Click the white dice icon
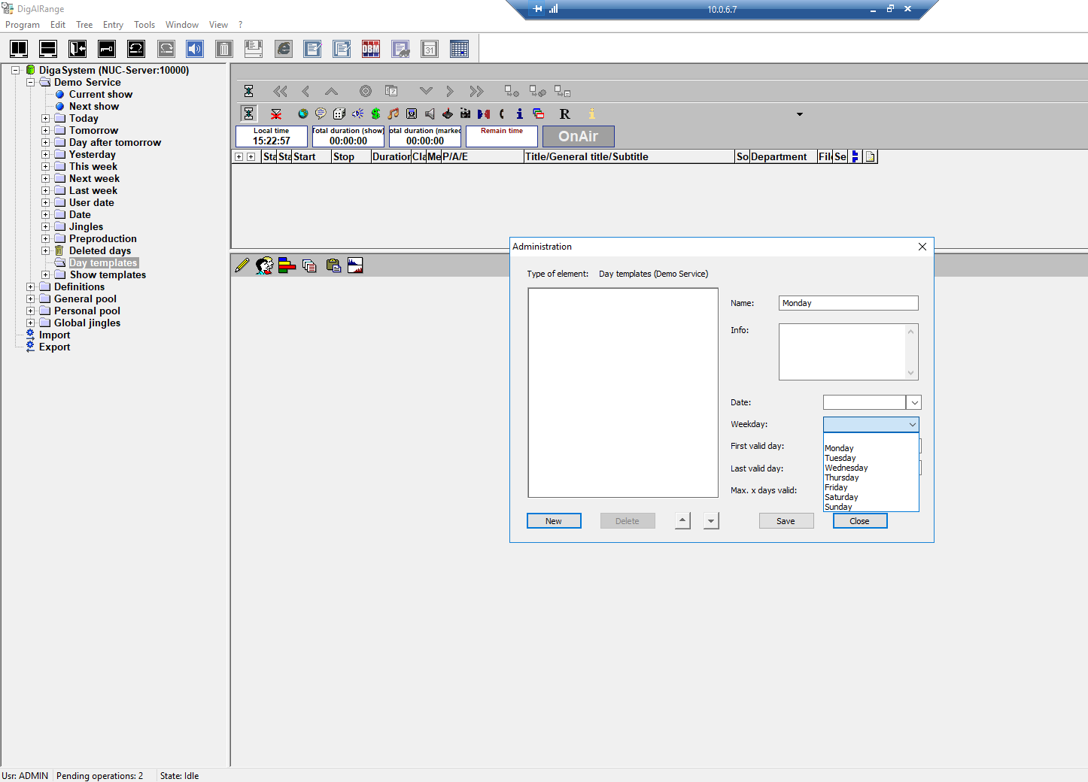 point(339,114)
